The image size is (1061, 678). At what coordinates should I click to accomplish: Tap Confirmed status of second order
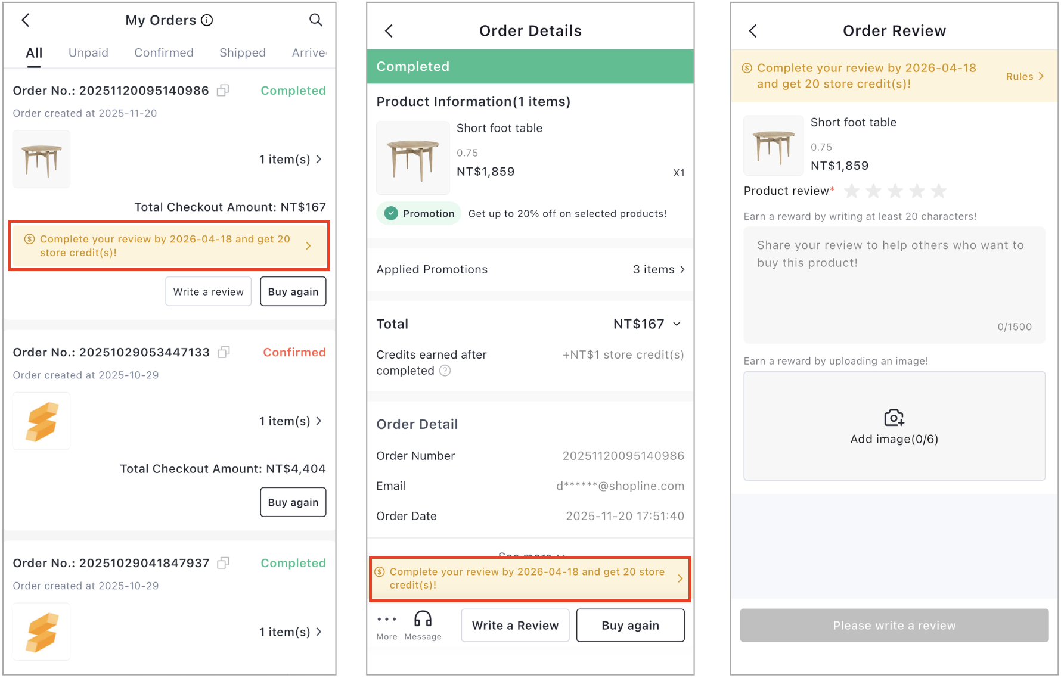[x=294, y=352]
